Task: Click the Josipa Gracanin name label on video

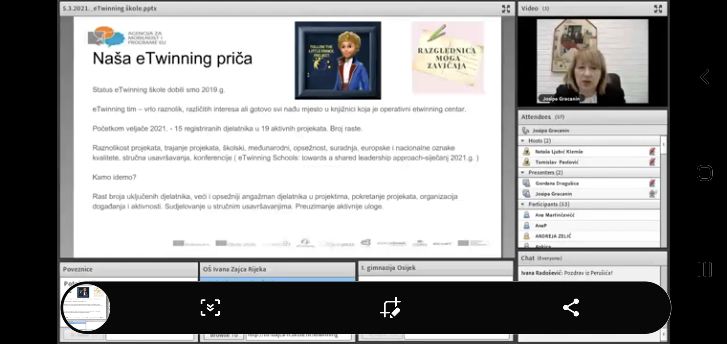Action: [561, 99]
